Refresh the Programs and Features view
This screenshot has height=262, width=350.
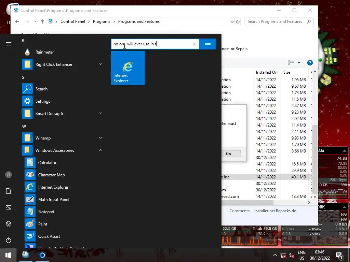pos(238,21)
